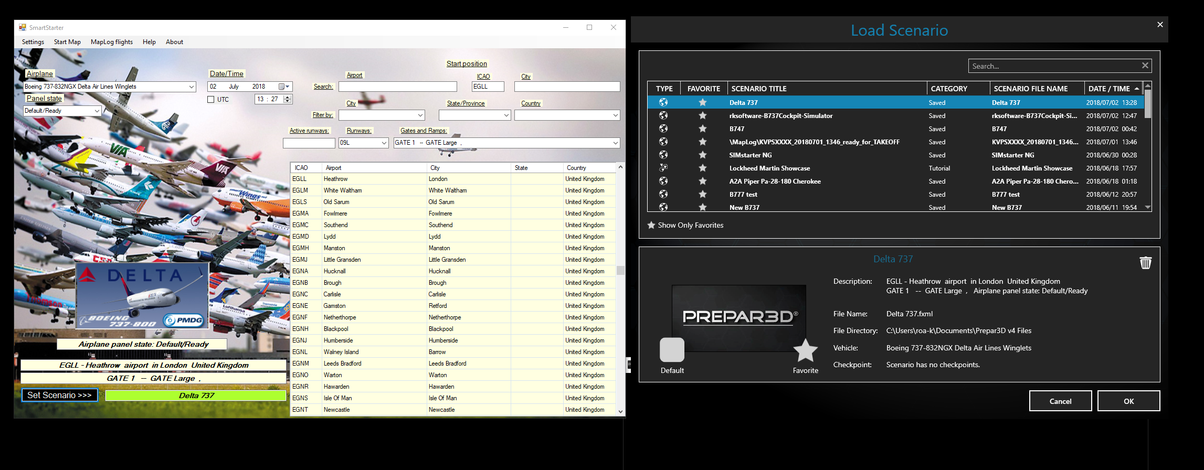
Task: Open the Panel state dropdown
Action: [x=97, y=111]
